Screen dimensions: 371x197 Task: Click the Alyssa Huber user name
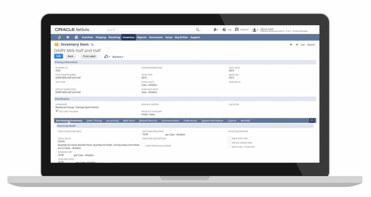tap(267, 29)
